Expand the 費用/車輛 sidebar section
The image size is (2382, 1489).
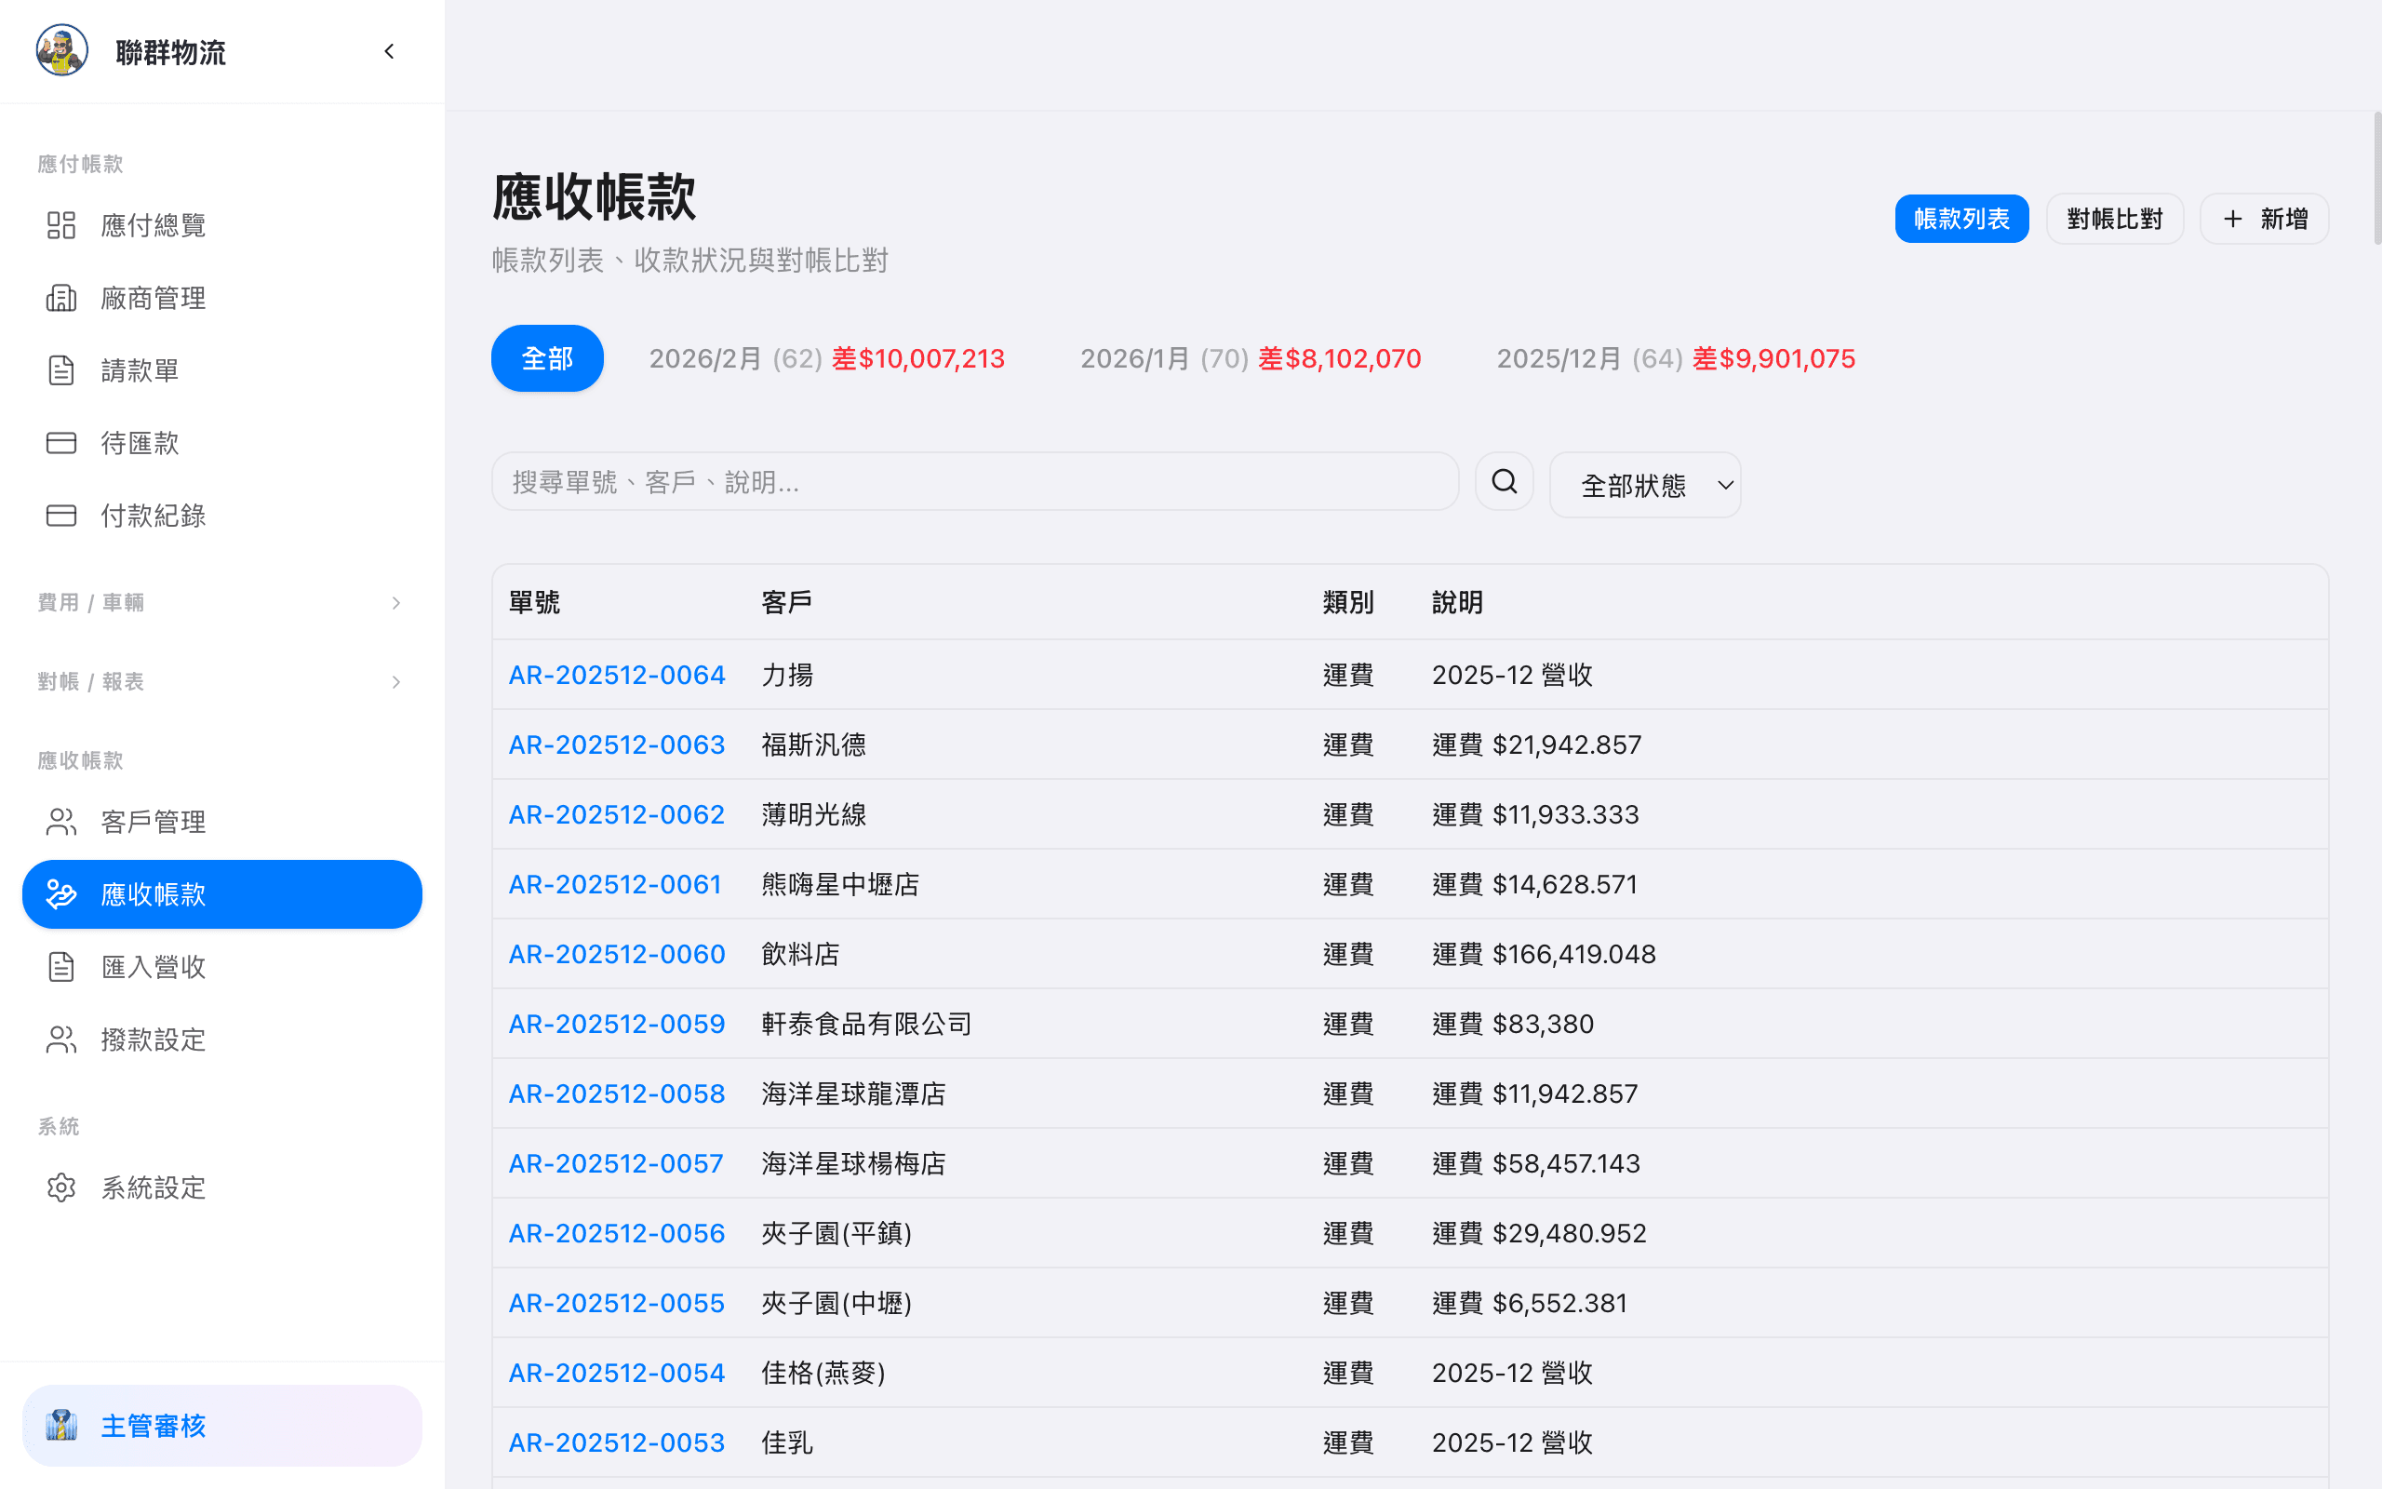[395, 603]
